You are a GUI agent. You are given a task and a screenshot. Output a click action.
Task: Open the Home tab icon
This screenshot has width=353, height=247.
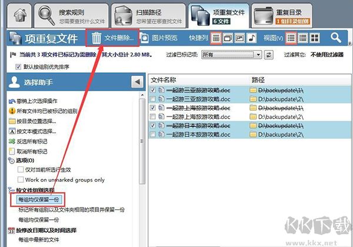(19, 16)
